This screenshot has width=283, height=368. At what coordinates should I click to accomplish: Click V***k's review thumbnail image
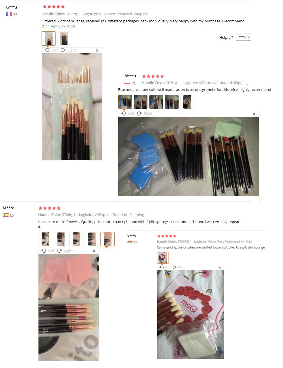coord(163,258)
